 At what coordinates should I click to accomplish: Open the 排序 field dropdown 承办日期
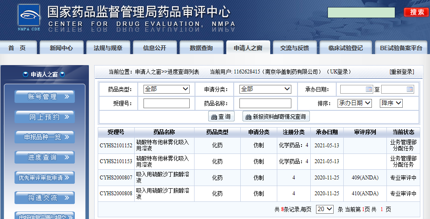click(355, 103)
